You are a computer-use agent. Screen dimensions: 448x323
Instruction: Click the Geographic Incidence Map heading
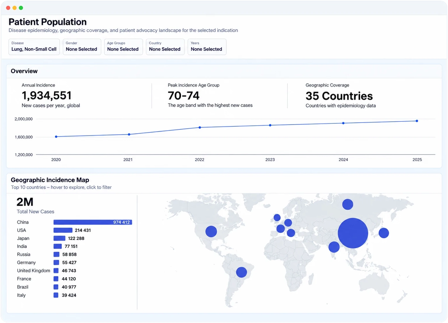tap(50, 180)
